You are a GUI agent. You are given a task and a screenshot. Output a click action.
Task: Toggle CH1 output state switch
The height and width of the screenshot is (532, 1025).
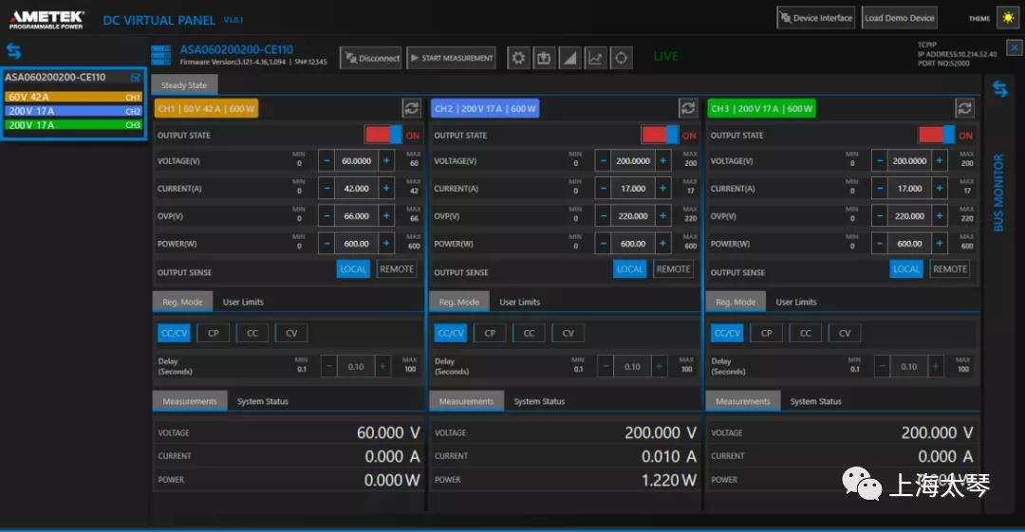coord(383,135)
